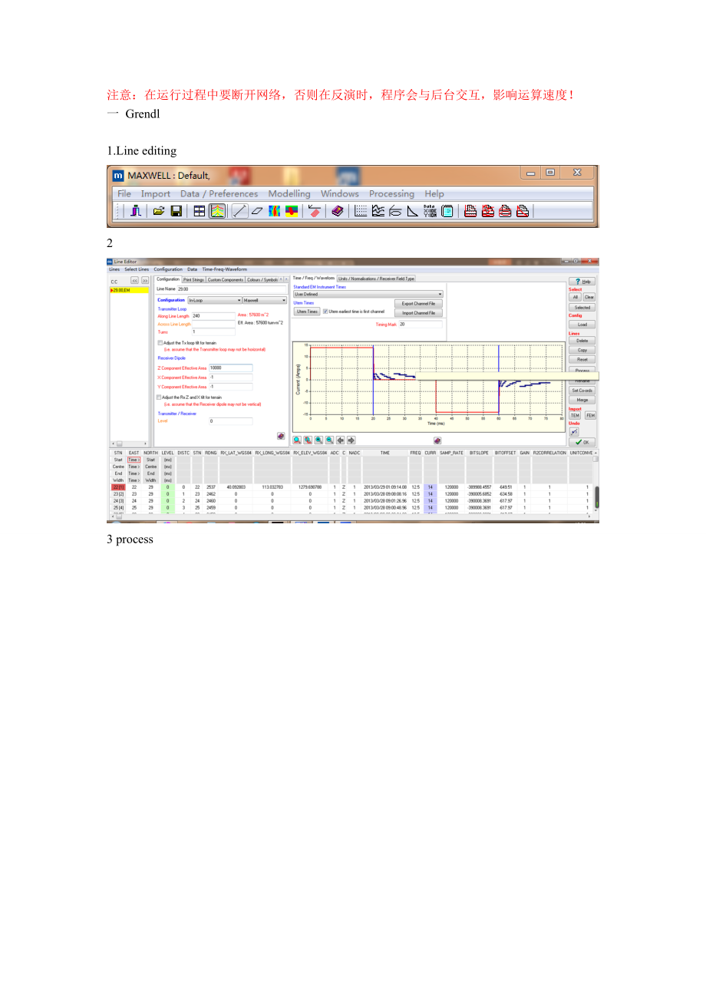
Task: Click the last red printer icon
Action: point(523,211)
